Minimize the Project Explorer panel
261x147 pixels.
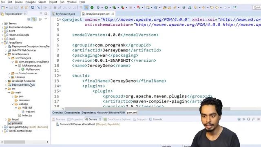point(41,13)
